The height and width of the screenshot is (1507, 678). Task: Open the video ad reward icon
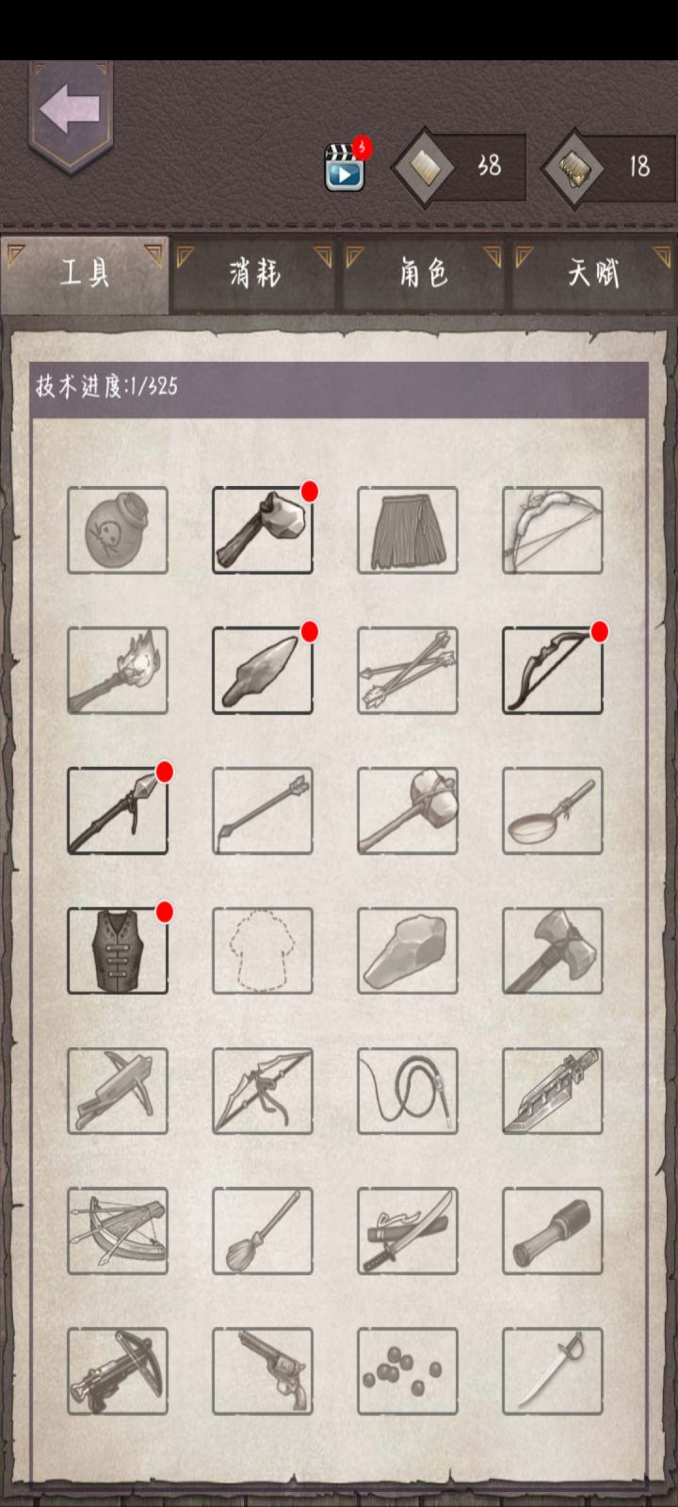click(x=347, y=167)
